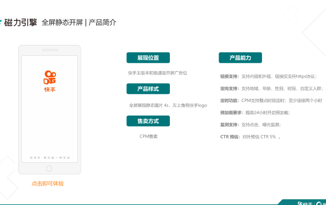Select the 定时功能 description line

[271, 101]
